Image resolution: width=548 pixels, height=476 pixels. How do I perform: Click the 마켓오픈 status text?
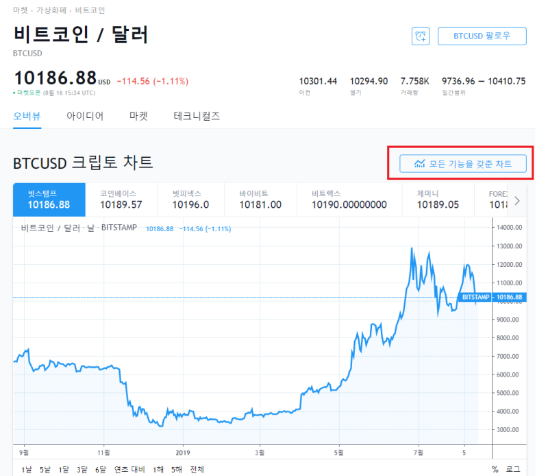coord(29,93)
